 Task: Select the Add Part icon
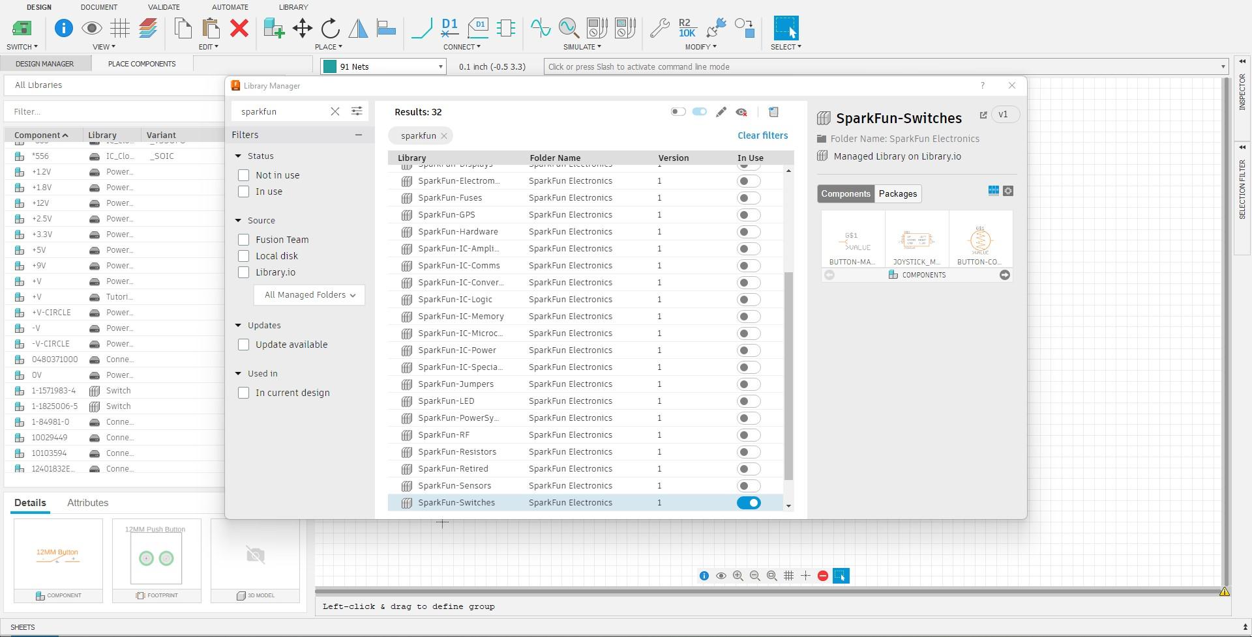(274, 28)
